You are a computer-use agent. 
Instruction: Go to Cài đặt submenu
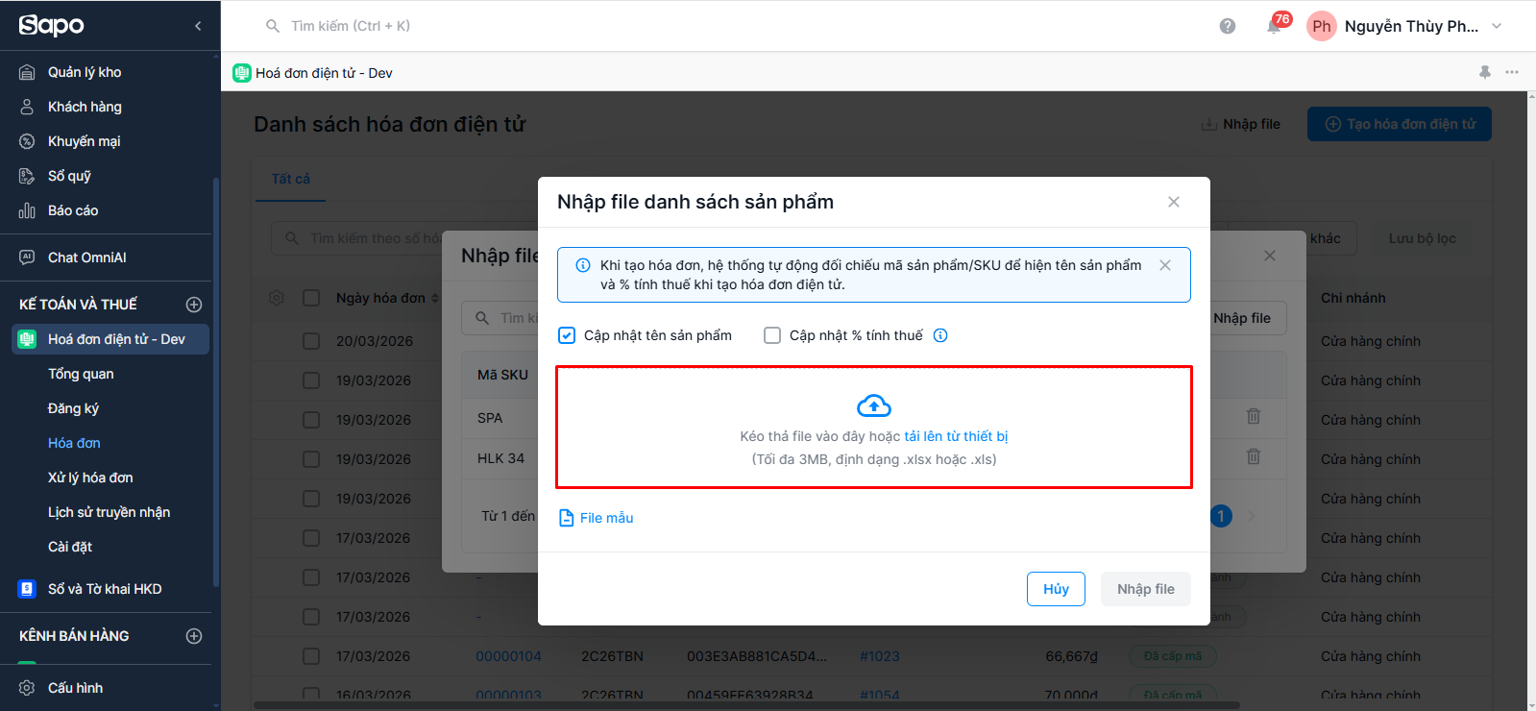click(70, 547)
